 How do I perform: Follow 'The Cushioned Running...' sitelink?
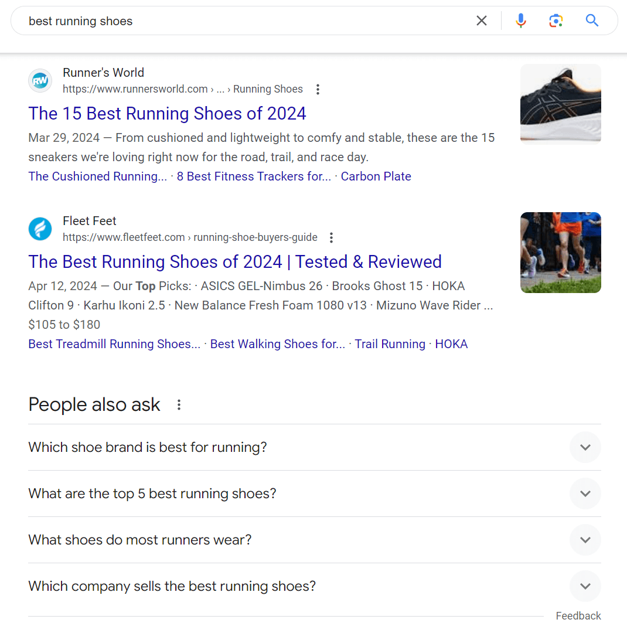coord(97,176)
